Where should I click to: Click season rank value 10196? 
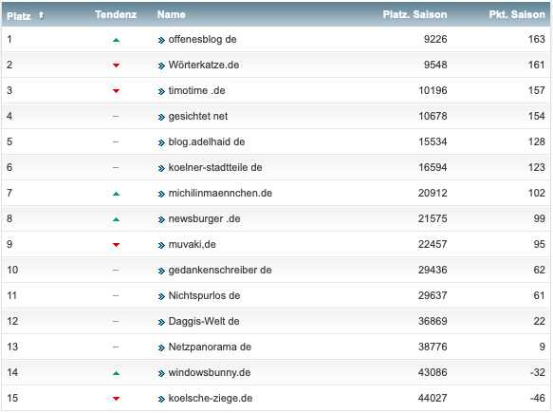433,91
